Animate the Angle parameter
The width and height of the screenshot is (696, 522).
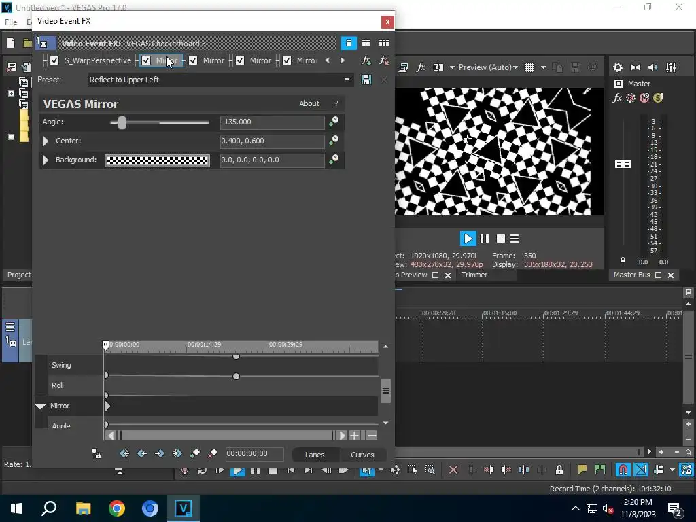pos(334,122)
